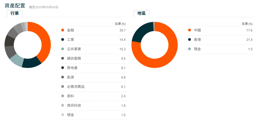Click the 香港 legend dot

[189, 40]
